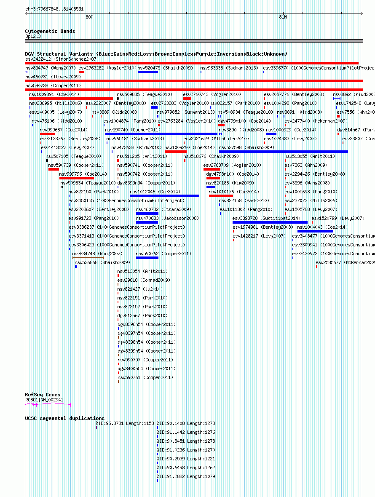This screenshot has height=497, width=375.
Task: Select the esv991723 (Pang2010) variant label
Action: [x=94, y=219]
